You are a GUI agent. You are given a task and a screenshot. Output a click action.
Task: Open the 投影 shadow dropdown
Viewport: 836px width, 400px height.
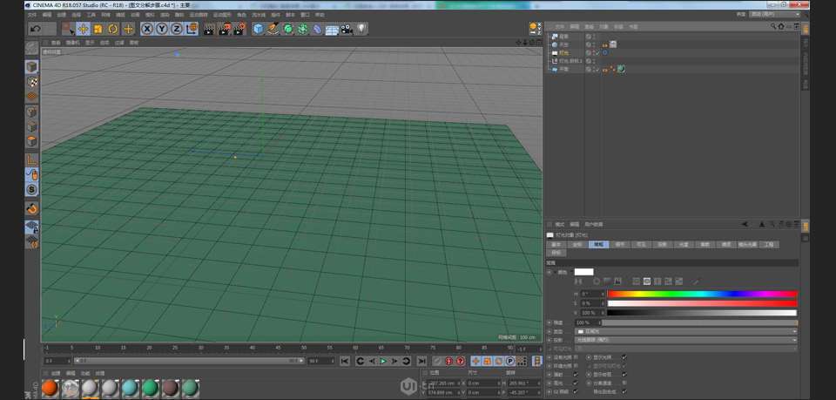[x=686, y=340]
